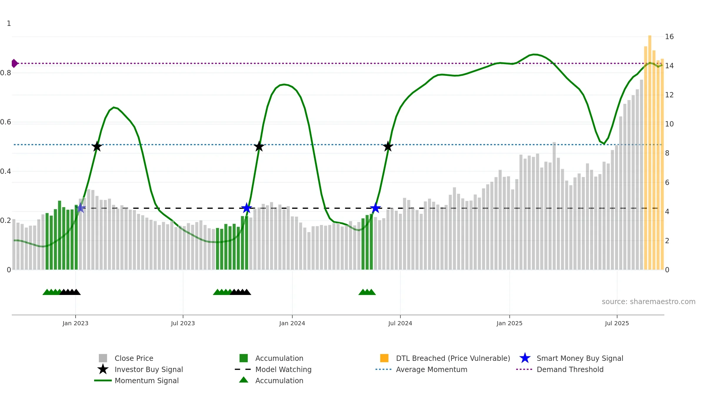706x397 pixels.
Task: Click the black star marker near November 2023
Action: 259,146
